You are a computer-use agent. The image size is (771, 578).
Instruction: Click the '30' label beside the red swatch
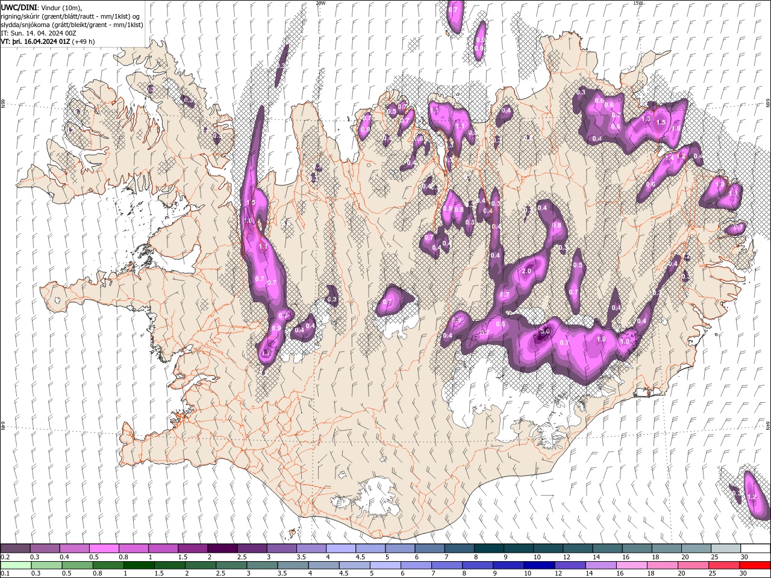[744, 573]
